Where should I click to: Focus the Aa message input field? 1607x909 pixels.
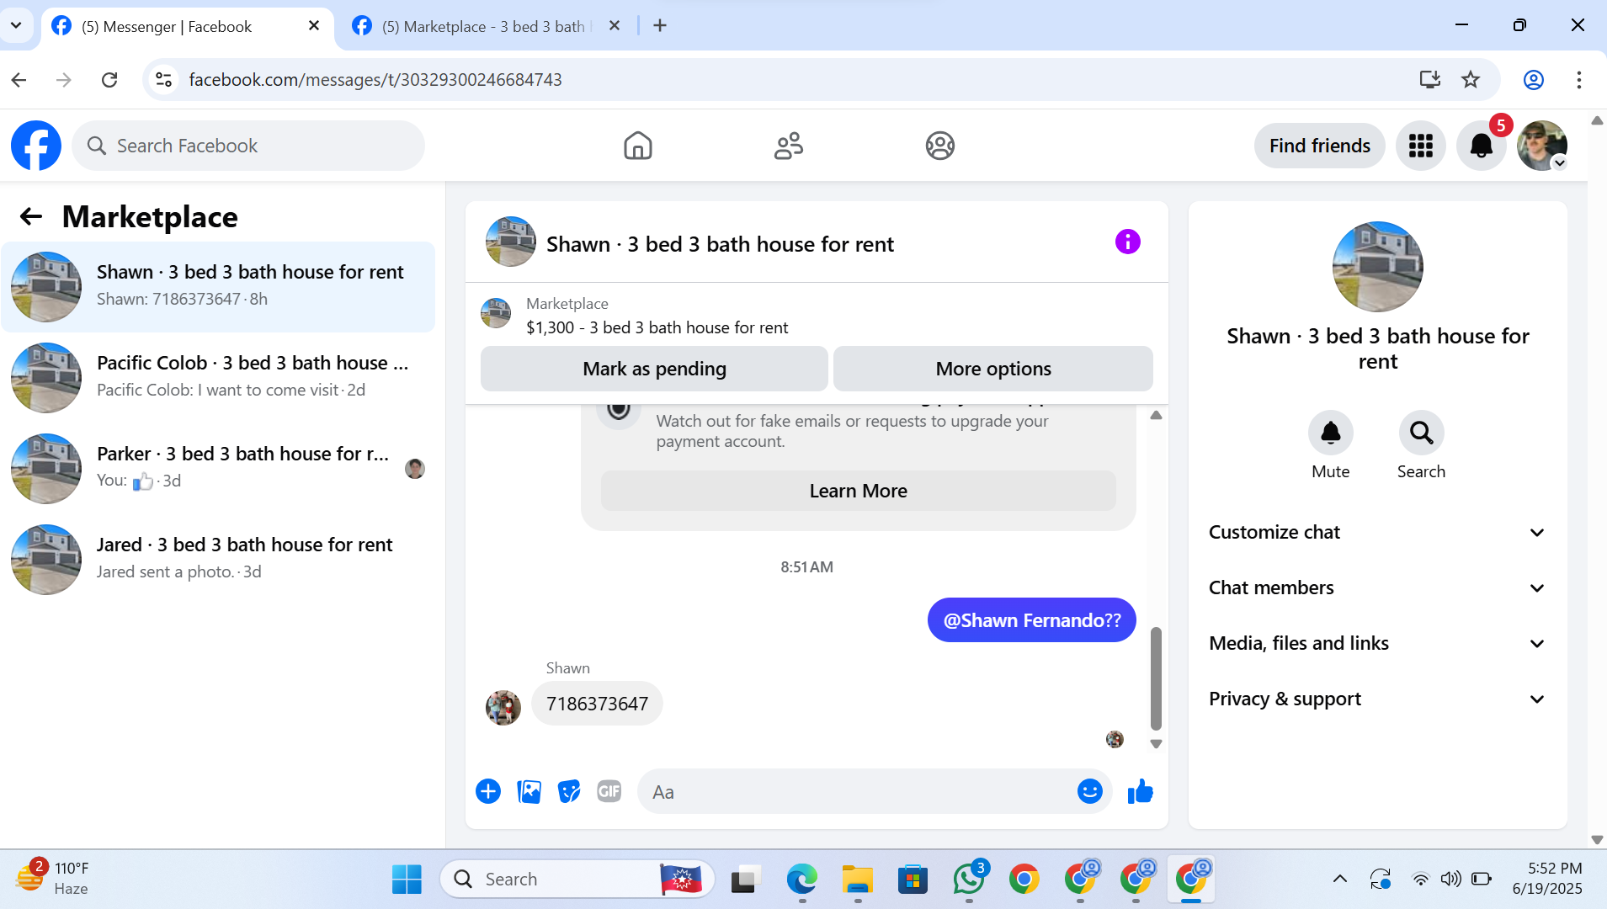pyautogui.click(x=860, y=791)
